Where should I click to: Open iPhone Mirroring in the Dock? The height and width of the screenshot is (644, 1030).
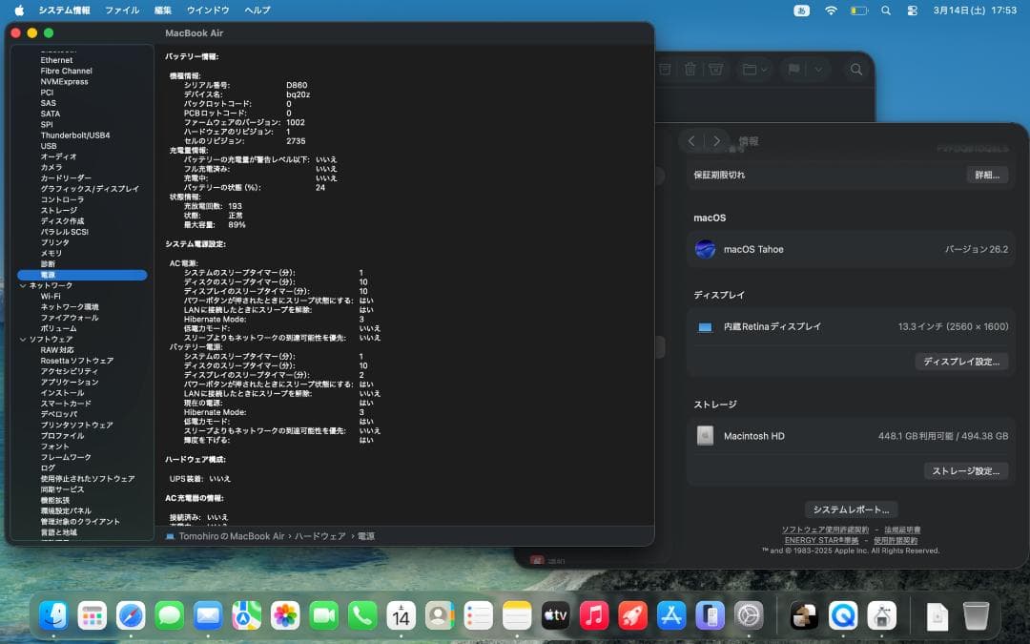(711, 615)
